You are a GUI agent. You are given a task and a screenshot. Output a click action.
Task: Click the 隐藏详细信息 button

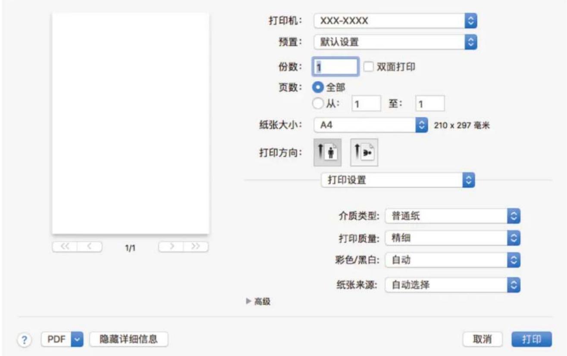[128, 339]
